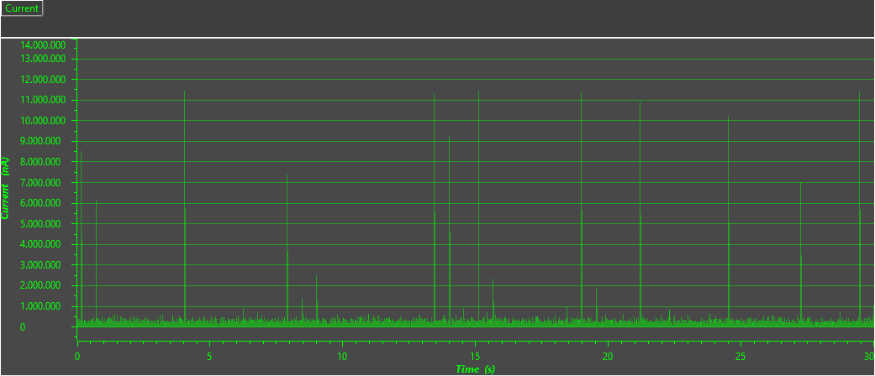The image size is (875, 376).
Task: Click the current spike near 4 seconds
Action: point(185,210)
